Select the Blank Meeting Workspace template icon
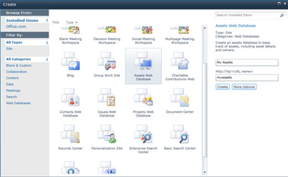The width and height of the screenshot is (288, 177). pos(71,30)
